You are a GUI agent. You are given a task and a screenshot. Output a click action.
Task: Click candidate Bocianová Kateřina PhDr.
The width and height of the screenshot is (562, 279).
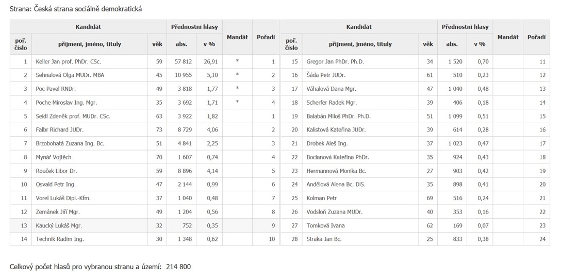click(337, 157)
